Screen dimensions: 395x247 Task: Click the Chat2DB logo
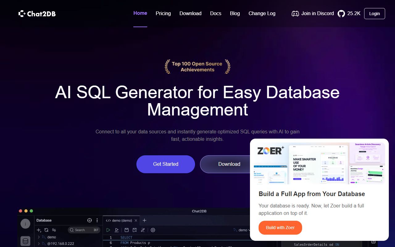(x=37, y=14)
